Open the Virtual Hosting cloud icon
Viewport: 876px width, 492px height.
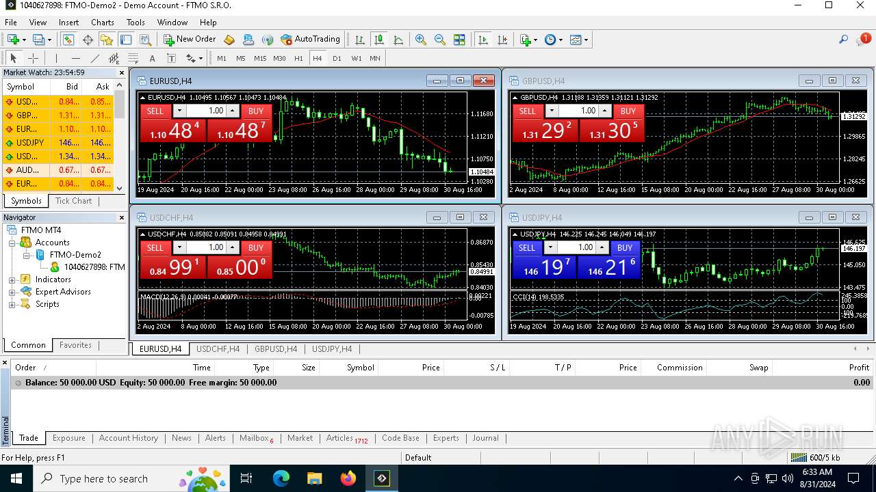pos(248,40)
